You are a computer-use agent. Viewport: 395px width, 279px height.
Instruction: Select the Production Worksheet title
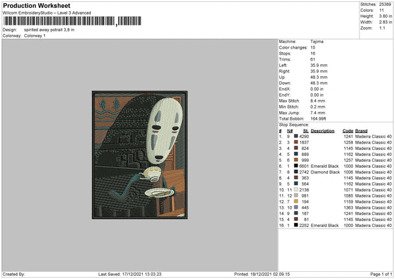coord(36,5)
